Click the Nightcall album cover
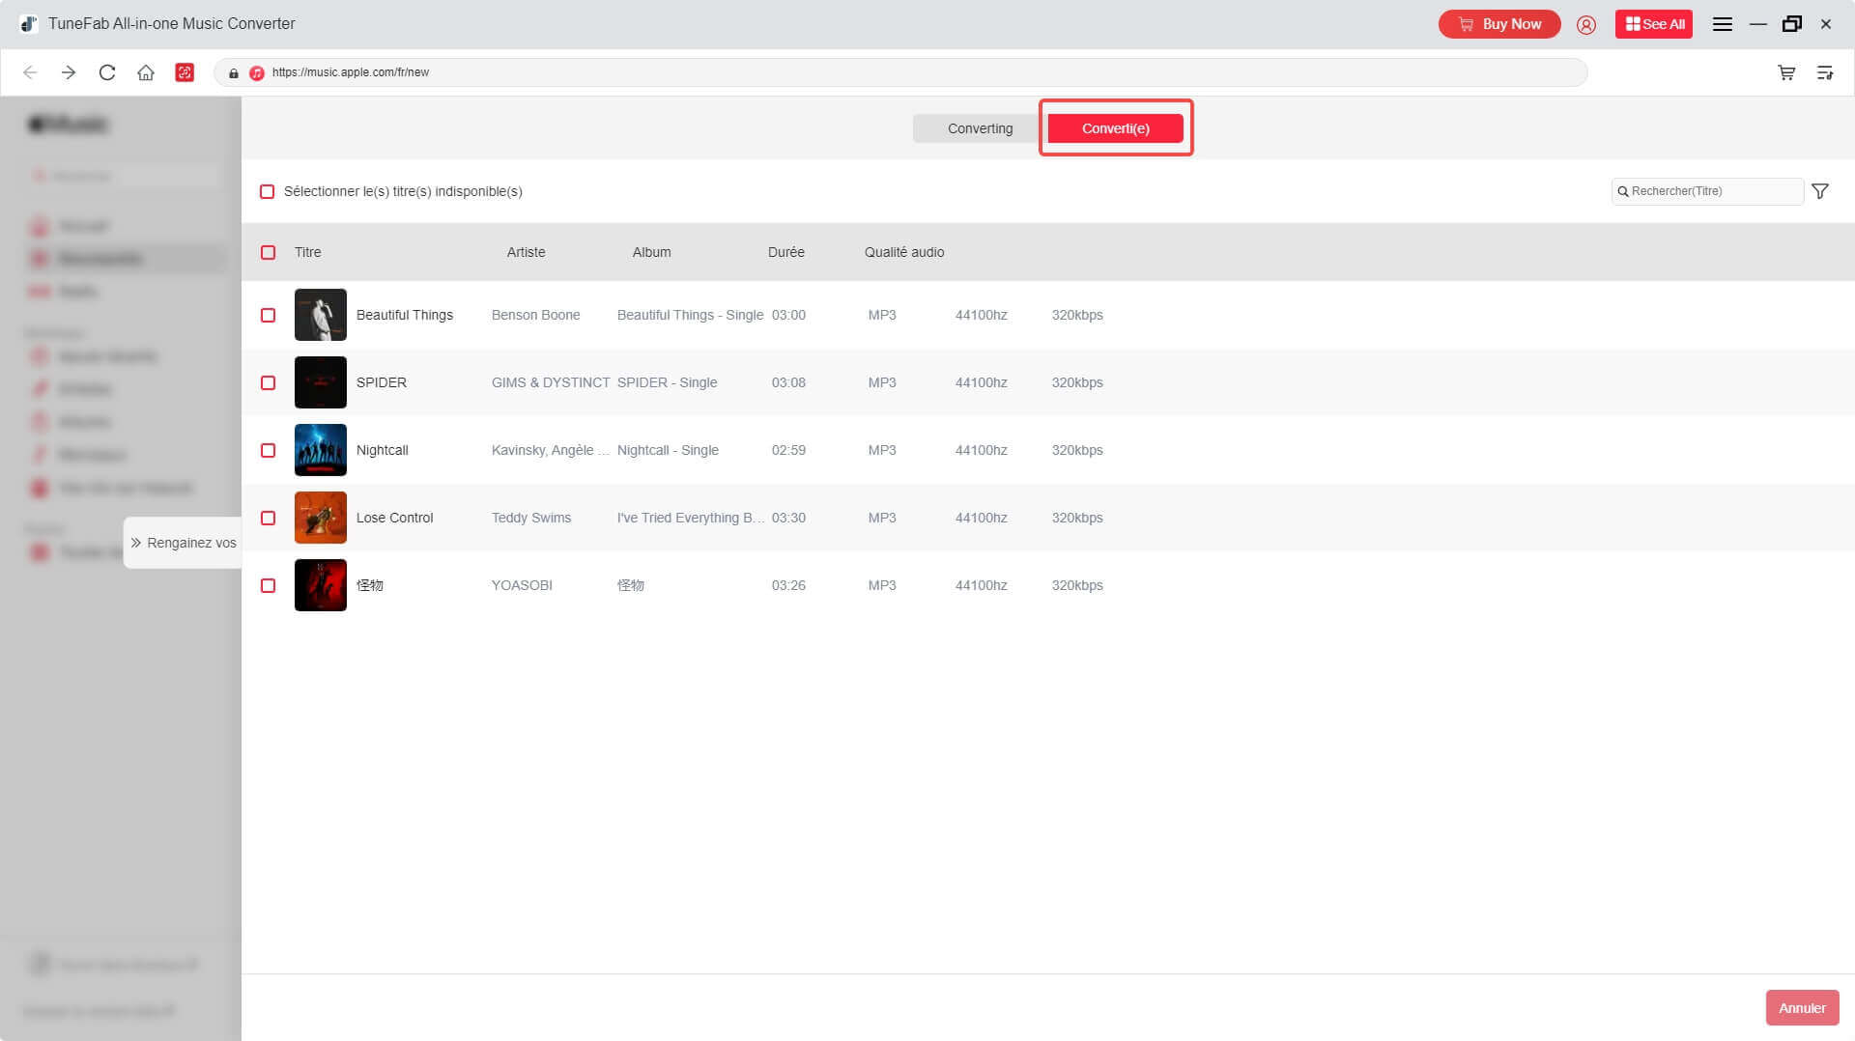This screenshot has width=1855, height=1041. tap(321, 450)
